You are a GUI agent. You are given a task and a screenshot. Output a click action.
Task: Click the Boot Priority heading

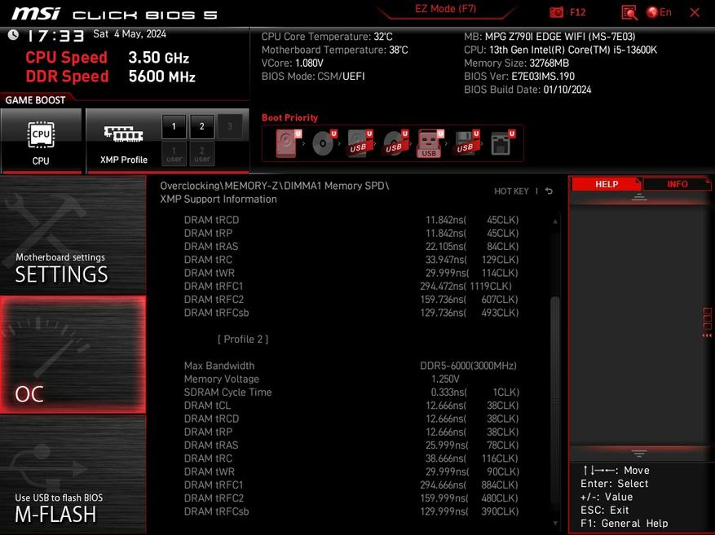[x=289, y=117]
